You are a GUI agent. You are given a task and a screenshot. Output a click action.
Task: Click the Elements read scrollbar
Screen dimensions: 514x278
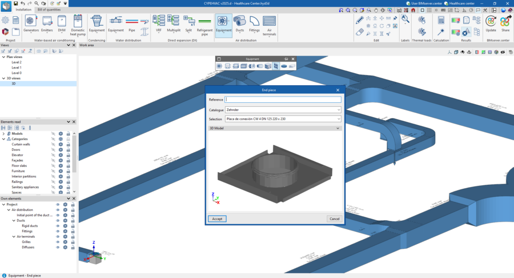[x=74, y=154]
